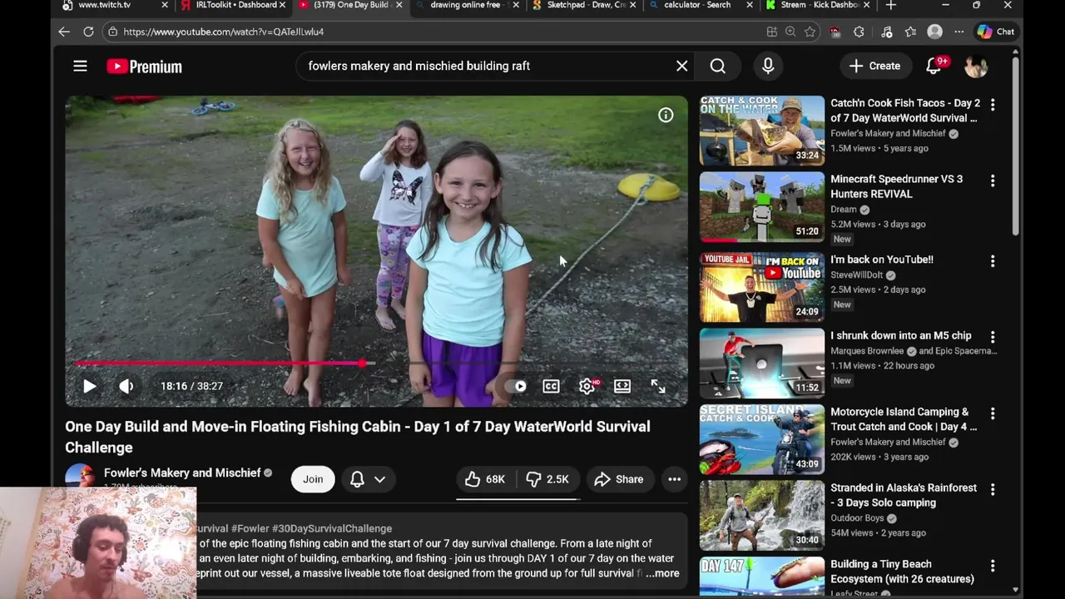Open media control music icon
1065x599 pixels.
(x=886, y=32)
